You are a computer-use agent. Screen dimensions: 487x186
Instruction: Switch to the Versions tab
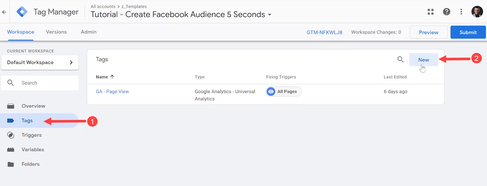(56, 32)
